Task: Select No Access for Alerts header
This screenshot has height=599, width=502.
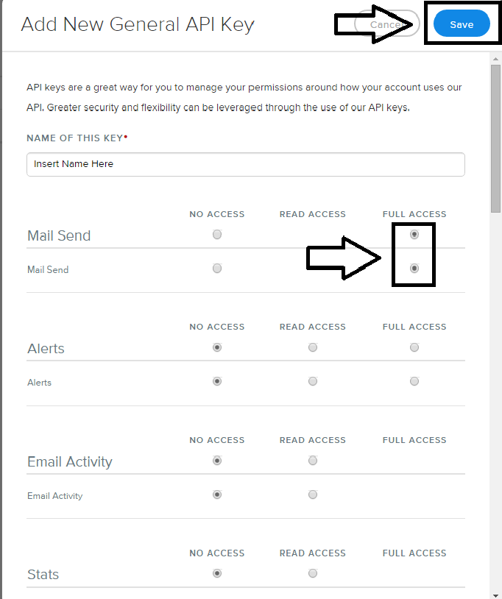Action: point(217,347)
